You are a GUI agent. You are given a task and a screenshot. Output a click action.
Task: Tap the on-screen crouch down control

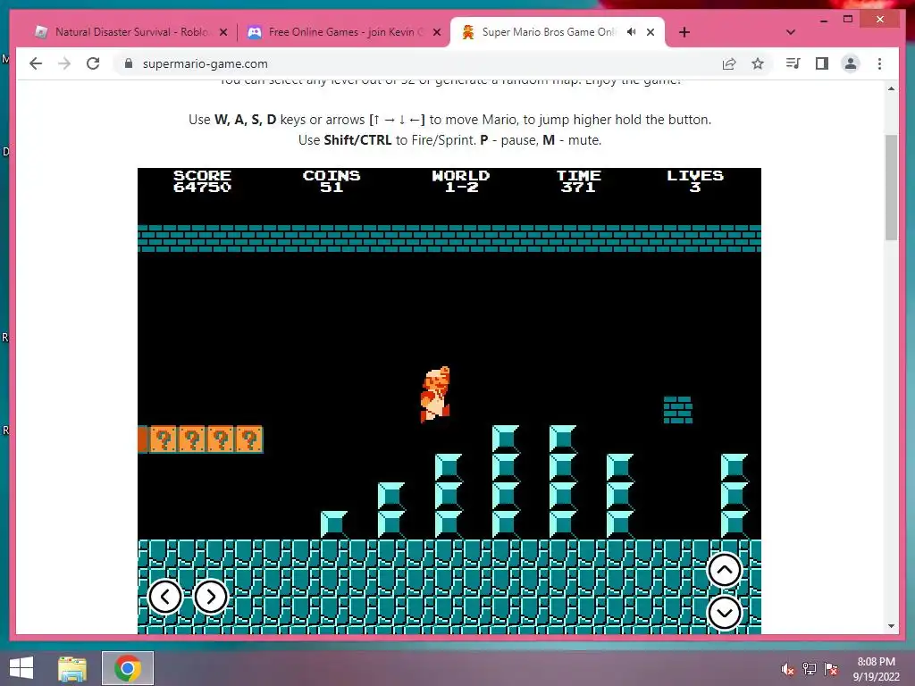click(x=724, y=613)
